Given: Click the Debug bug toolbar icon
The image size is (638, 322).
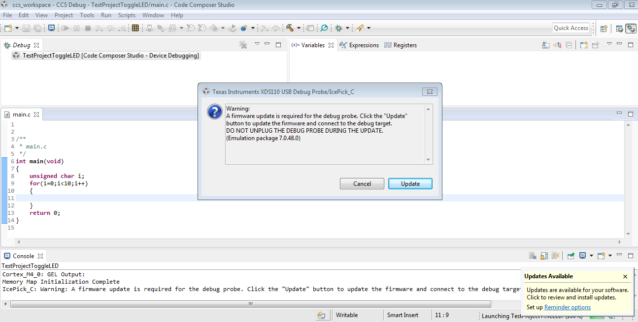Looking at the screenshot, I should pyautogui.click(x=339, y=28).
